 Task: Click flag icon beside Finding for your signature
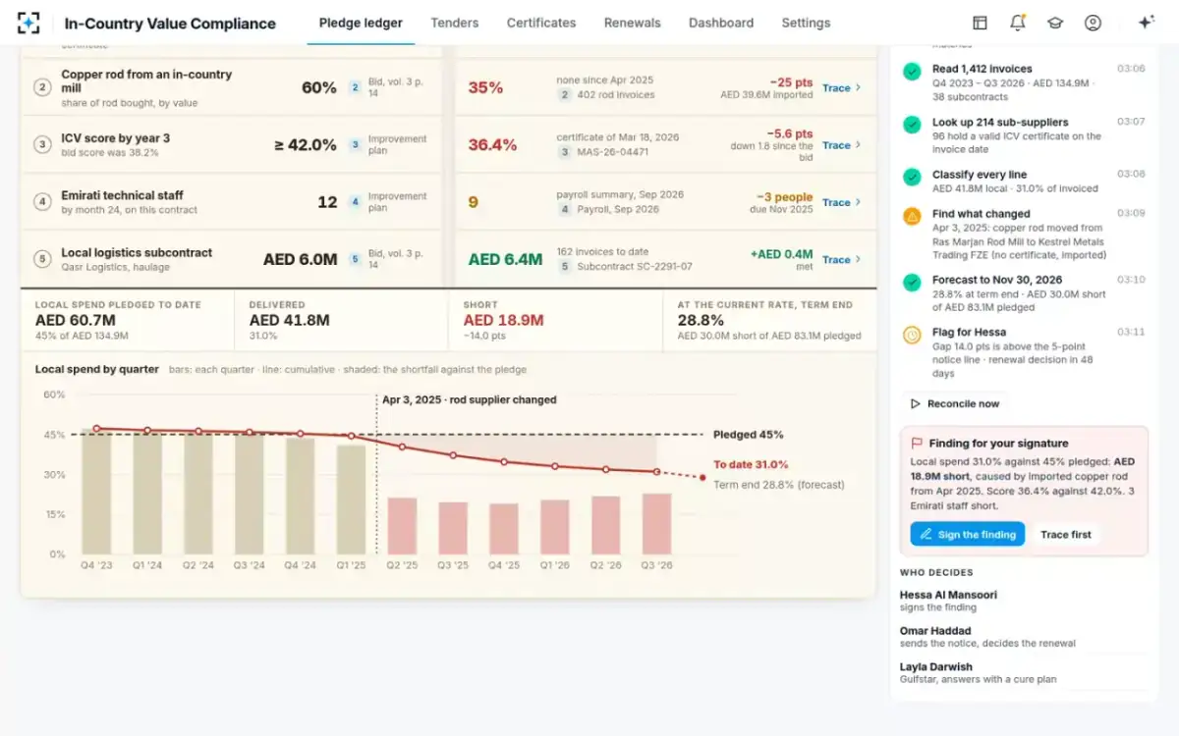(917, 444)
